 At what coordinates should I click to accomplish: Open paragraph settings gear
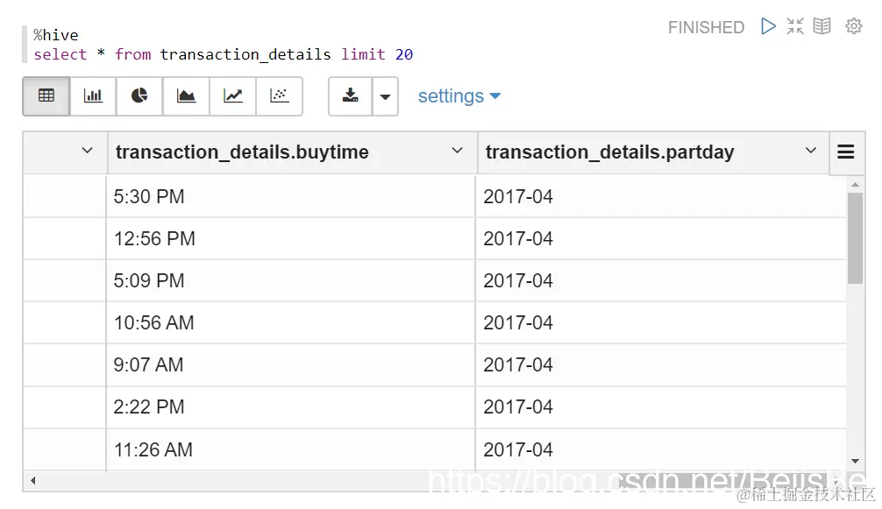pos(854,26)
